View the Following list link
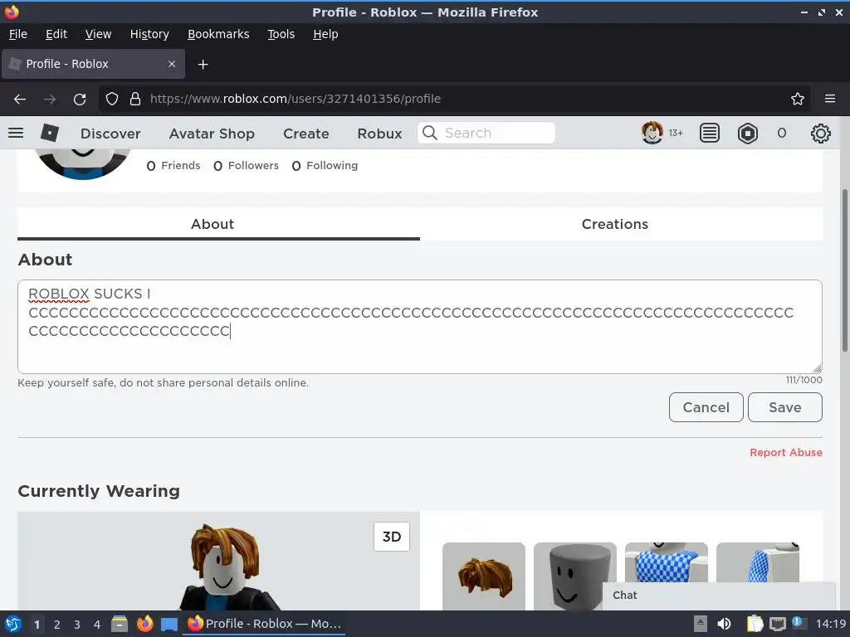The height and width of the screenshot is (637, 850). point(325,165)
